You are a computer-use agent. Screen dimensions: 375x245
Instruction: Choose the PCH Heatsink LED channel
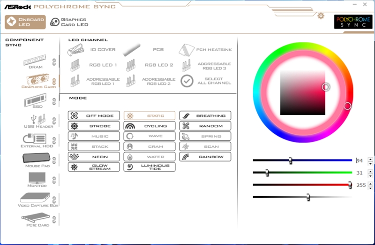[x=205, y=50]
